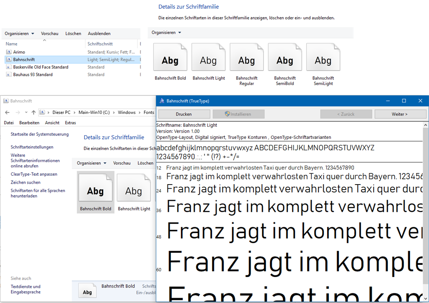Click Fonts in the address path

149,112
